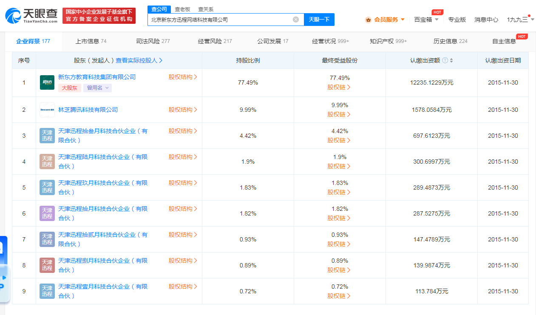The image size is (536, 315).
Task: Switch to the 上市信息 tab
Action: (x=91, y=41)
